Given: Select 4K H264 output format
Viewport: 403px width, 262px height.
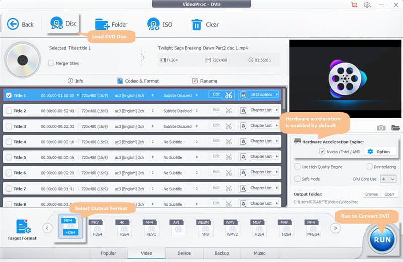Looking at the screenshot, I should (x=124, y=228).
